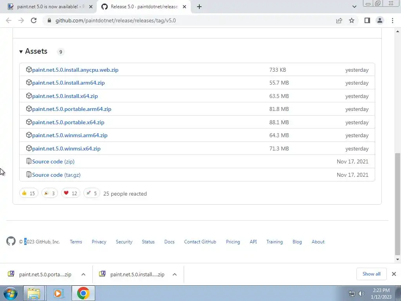Open the Blog footer link
The width and height of the screenshot is (401, 301).
coord(297,241)
